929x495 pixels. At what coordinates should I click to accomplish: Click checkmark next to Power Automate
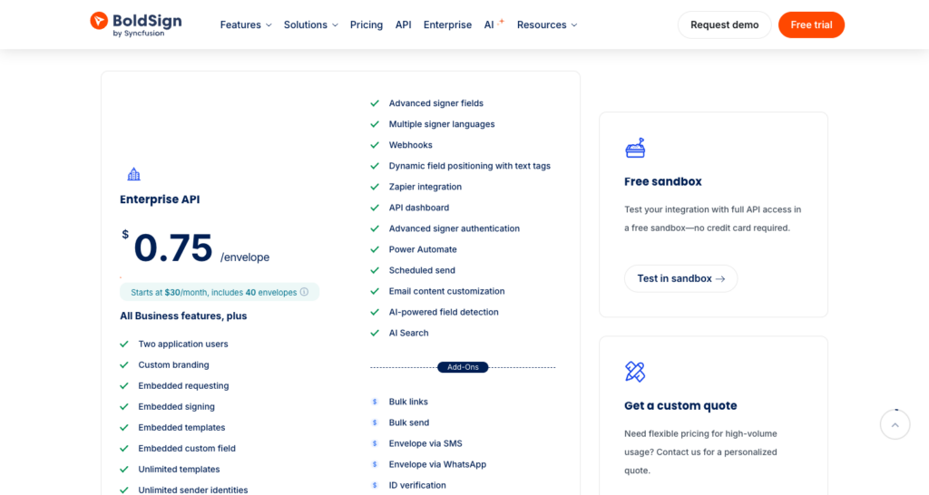click(375, 249)
